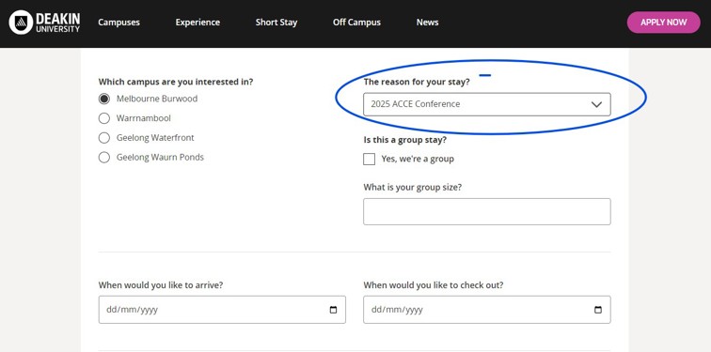Viewport: 711px width, 352px height.
Task: Open the Campuses menu item
Action: point(118,23)
